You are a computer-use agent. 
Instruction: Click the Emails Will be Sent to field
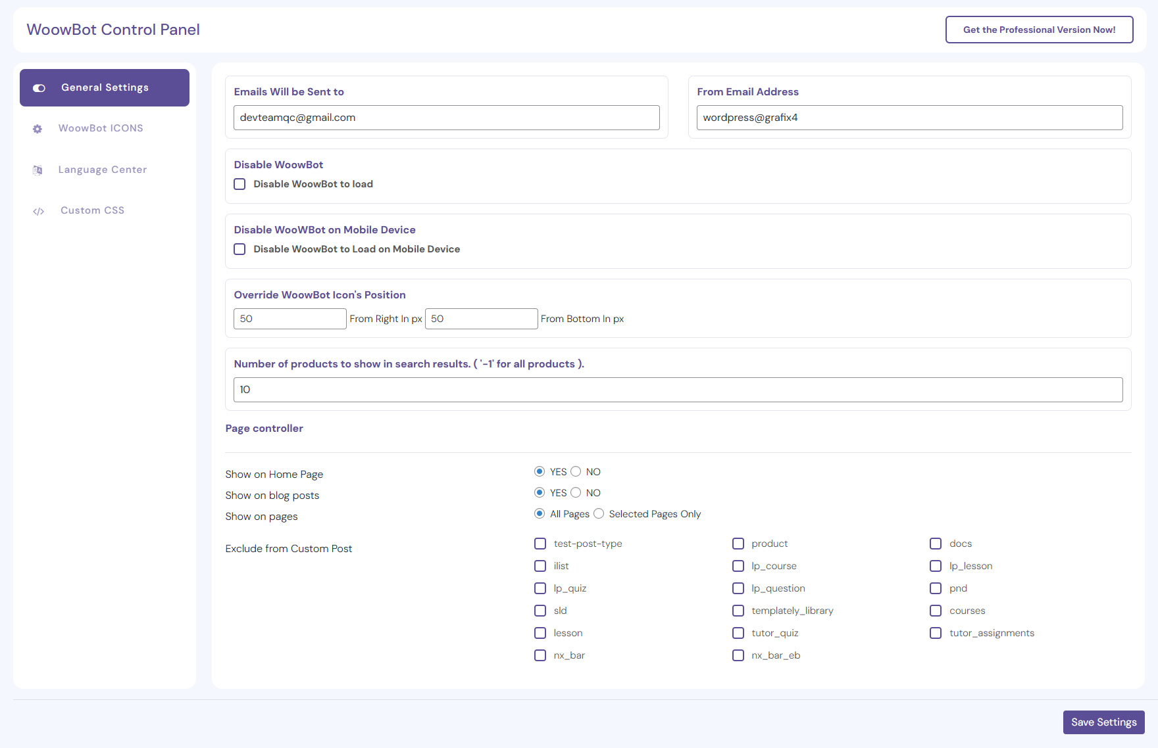pyautogui.click(x=446, y=118)
